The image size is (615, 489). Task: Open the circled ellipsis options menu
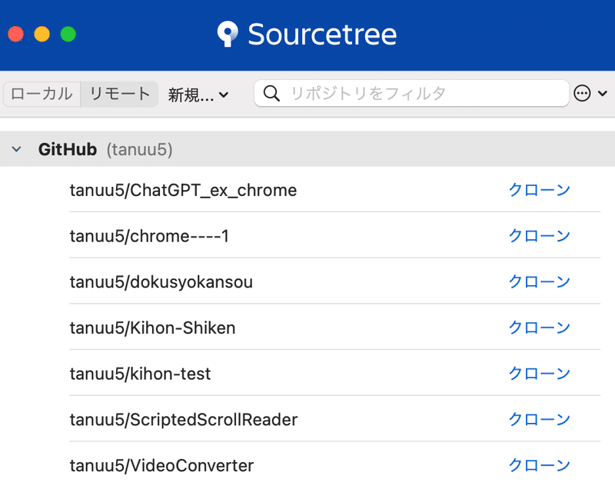pos(582,93)
